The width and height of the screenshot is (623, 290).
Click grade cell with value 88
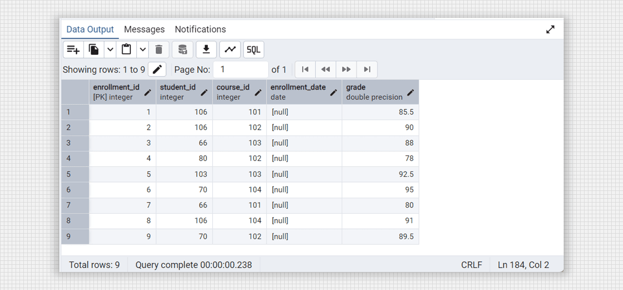(380, 143)
